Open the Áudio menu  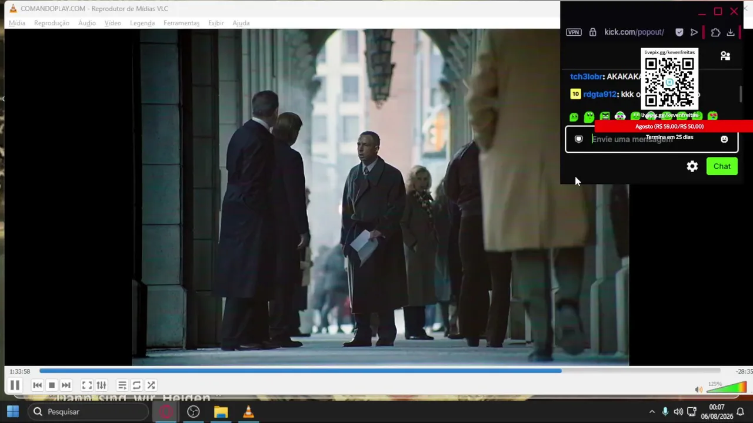click(87, 23)
